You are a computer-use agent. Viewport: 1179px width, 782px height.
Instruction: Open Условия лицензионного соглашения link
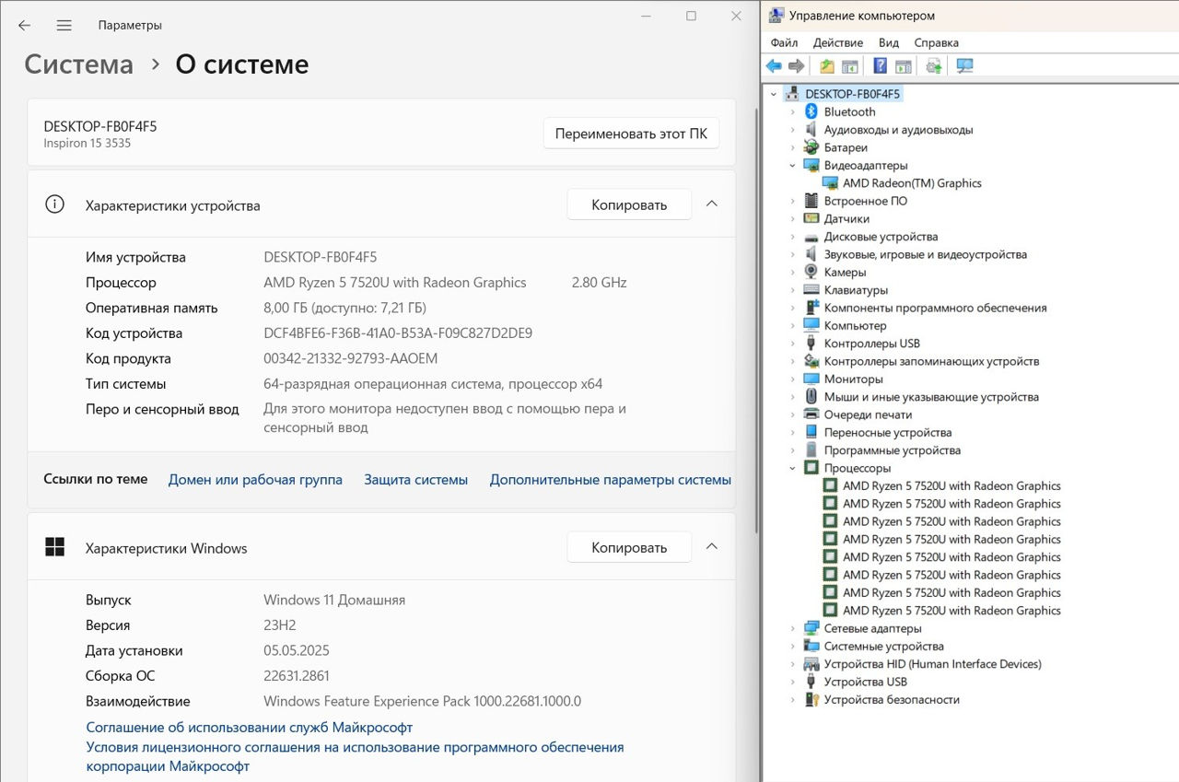coord(355,756)
